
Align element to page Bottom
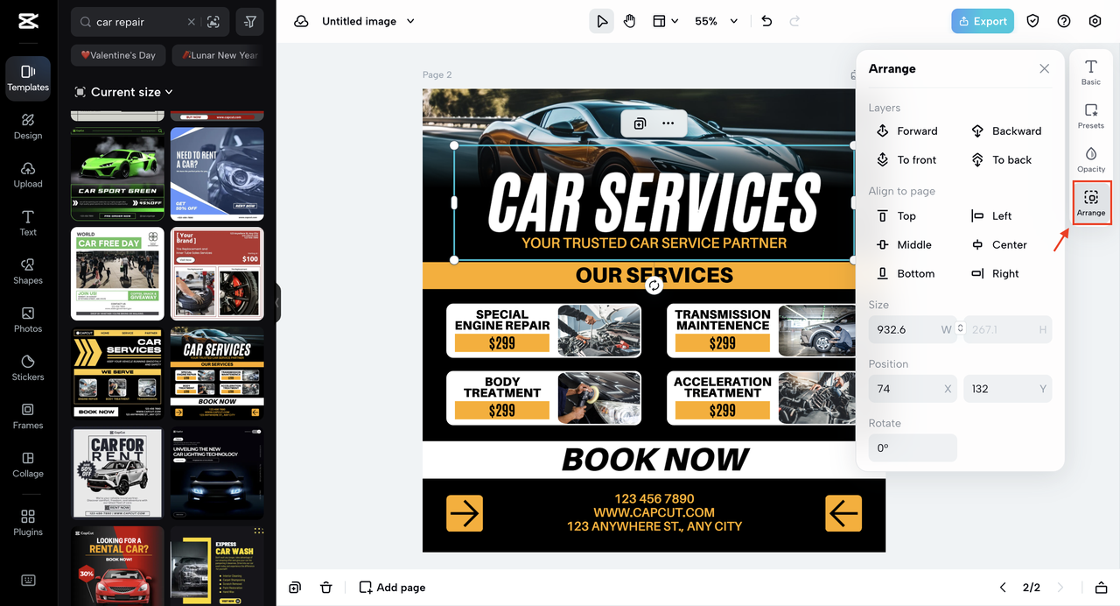(906, 274)
